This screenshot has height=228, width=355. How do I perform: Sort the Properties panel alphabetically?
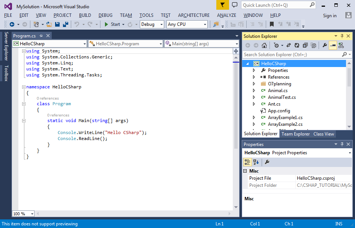(x=256, y=162)
